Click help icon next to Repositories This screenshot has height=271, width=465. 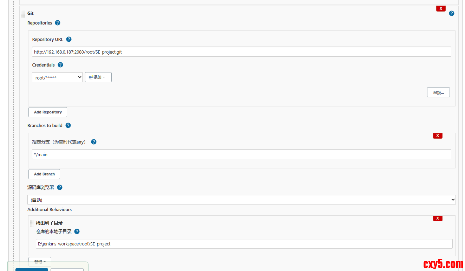tap(58, 23)
